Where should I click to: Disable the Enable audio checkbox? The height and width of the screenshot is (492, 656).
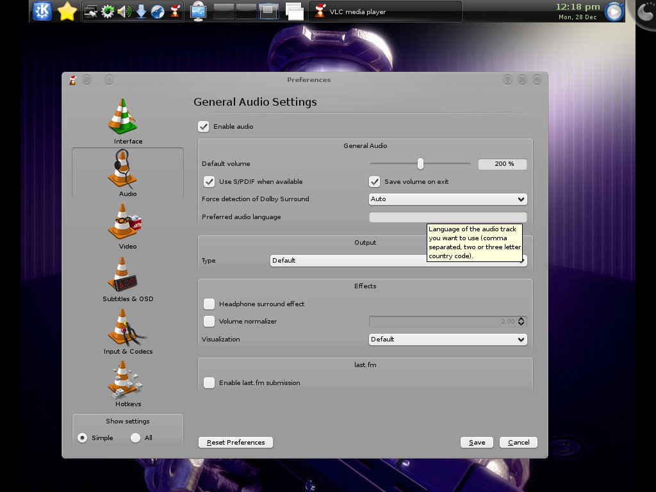[204, 127]
